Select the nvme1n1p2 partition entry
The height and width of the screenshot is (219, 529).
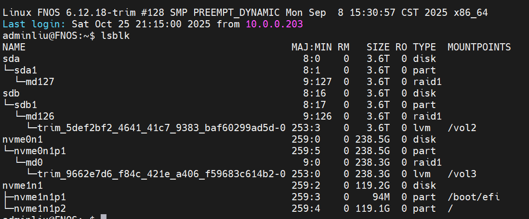(x=40, y=208)
